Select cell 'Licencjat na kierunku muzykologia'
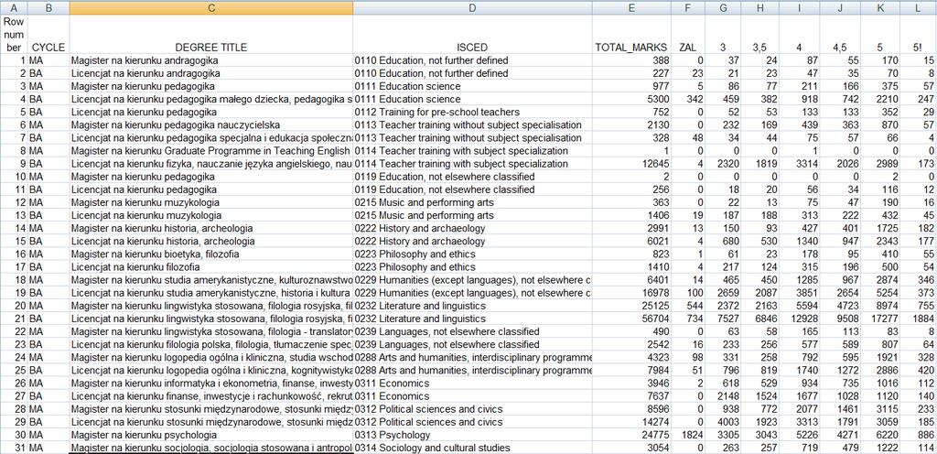This screenshot has height=454, width=937. pos(211,215)
